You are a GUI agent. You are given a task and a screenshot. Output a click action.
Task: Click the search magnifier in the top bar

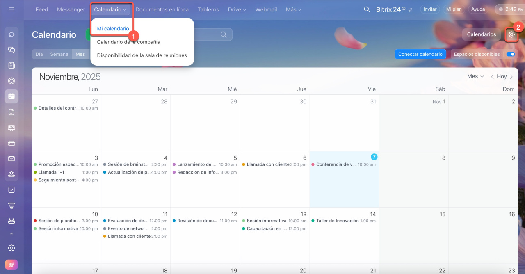pos(367,9)
